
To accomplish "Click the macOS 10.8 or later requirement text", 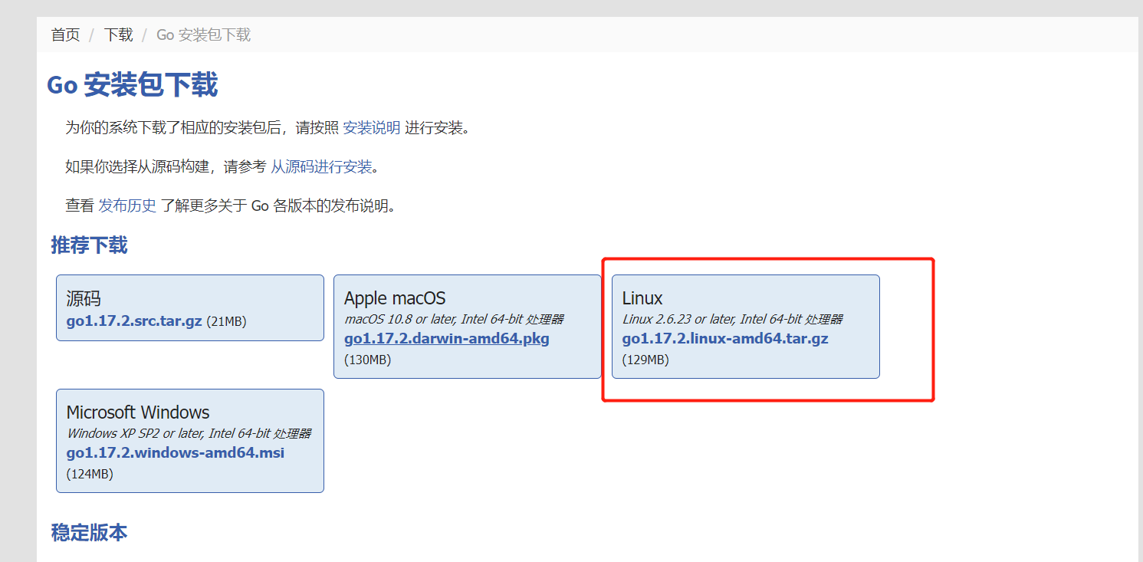I will tap(454, 319).
